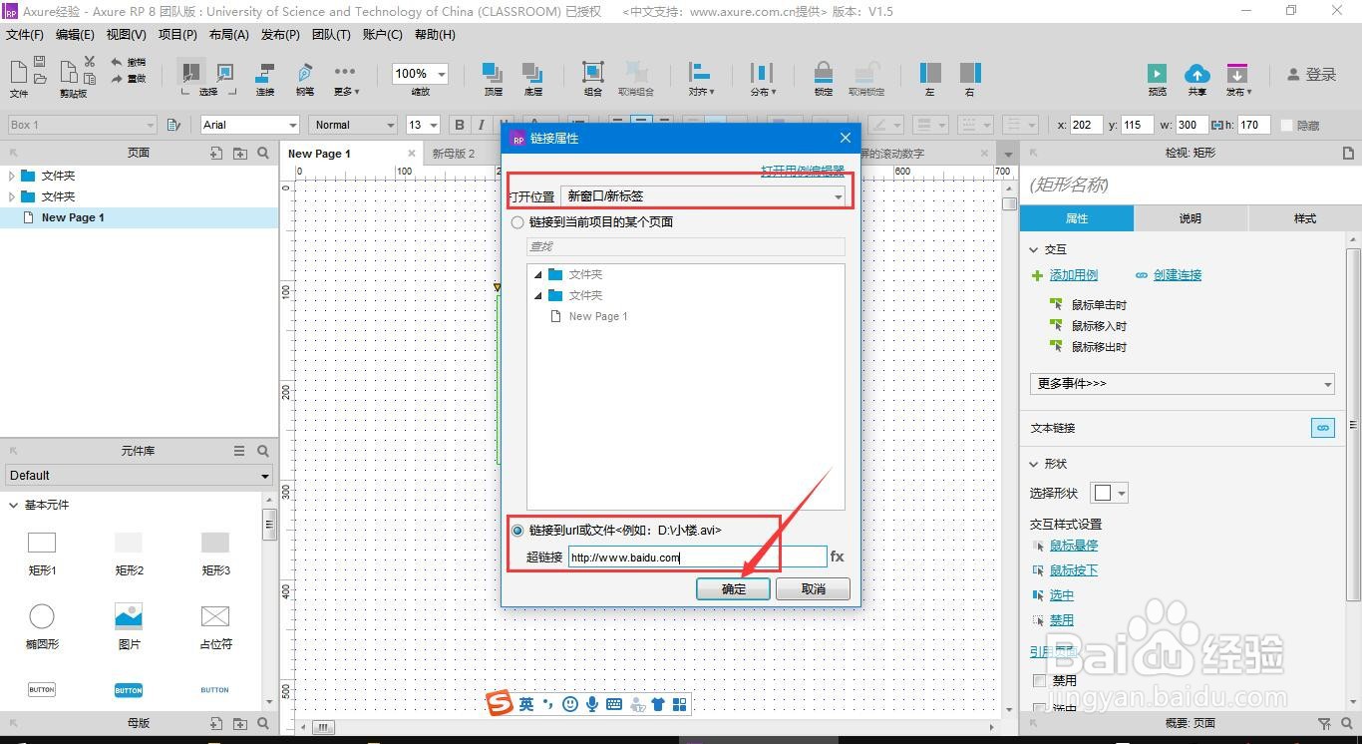Image resolution: width=1362 pixels, height=744 pixels.
Task: Select radio 链接到url或文件
Action: tap(516, 531)
